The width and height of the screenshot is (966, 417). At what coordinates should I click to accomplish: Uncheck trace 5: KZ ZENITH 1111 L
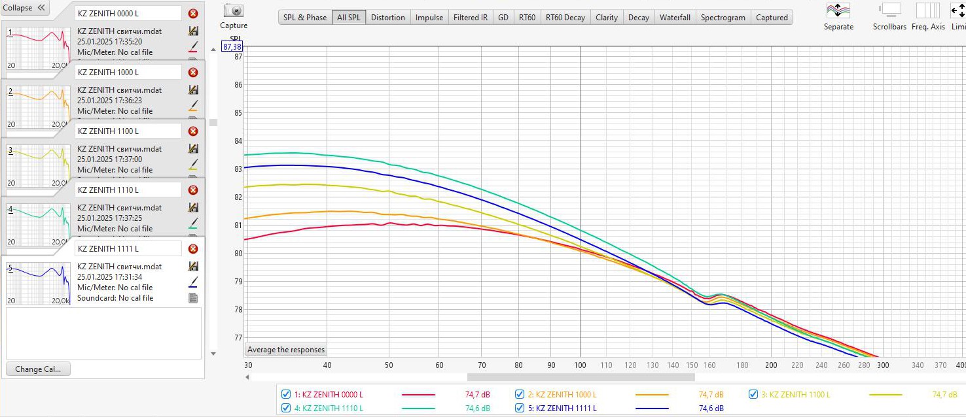click(x=520, y=408)
